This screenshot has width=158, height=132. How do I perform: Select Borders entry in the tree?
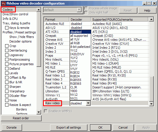pos(22,109)
